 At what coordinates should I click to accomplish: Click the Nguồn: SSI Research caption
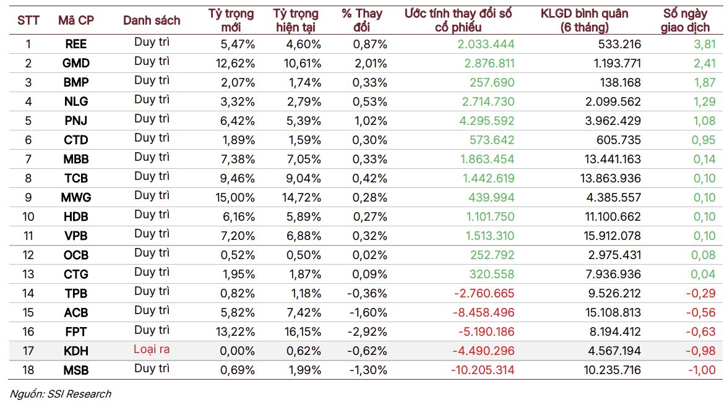pos(60,394)
